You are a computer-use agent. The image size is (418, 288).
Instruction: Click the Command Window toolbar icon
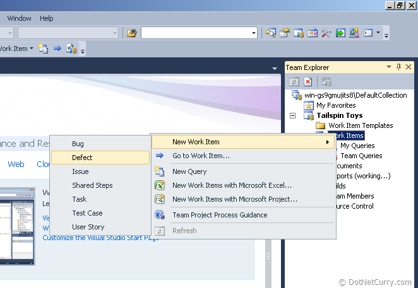(x=368, y=33)
